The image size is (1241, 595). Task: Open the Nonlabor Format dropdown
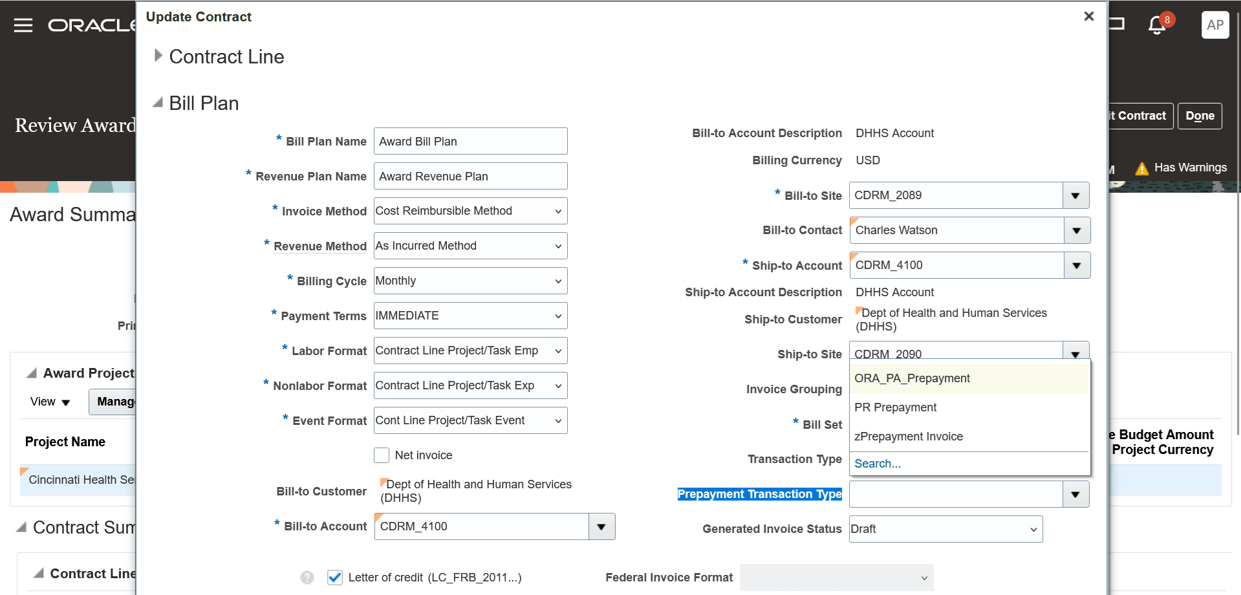tap(471, 385)
